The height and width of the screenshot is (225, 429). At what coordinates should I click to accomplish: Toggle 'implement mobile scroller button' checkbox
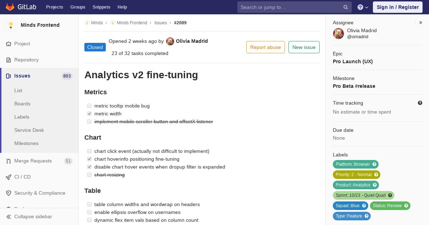(x=89, y=122)
